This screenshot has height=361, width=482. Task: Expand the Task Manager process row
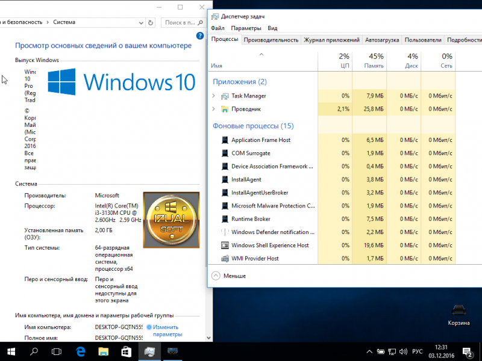pos(214,96)
